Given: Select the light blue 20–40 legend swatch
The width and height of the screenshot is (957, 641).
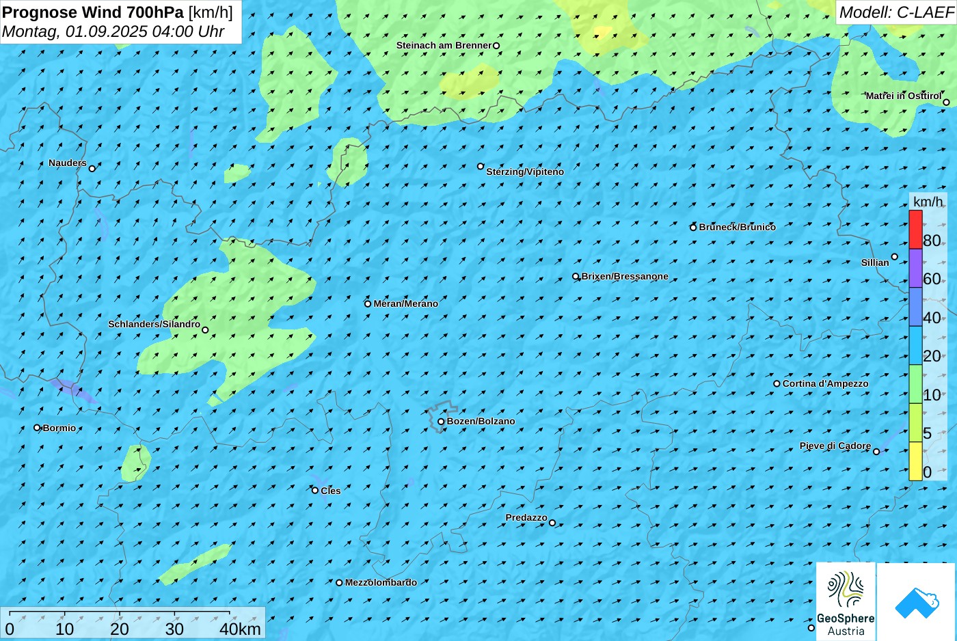Looking at the screenshot, I should click(915, 345).
